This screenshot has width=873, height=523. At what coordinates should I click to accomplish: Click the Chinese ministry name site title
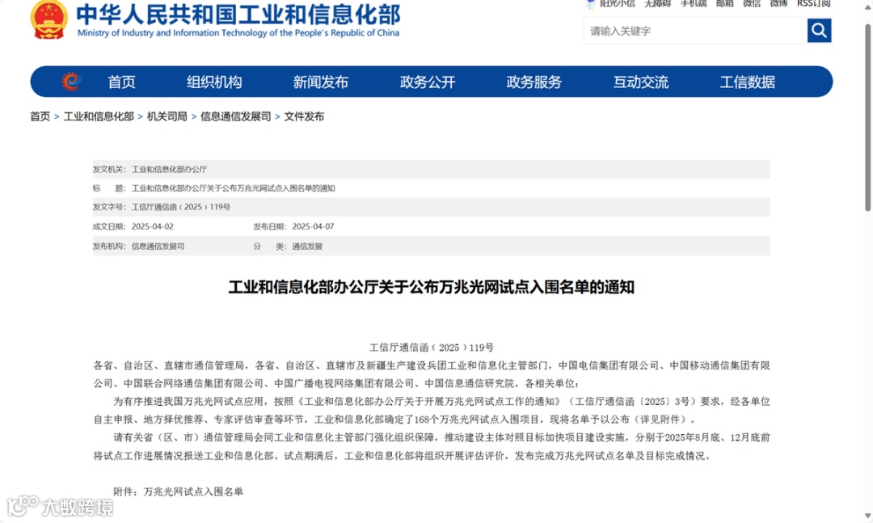[238, 15]
